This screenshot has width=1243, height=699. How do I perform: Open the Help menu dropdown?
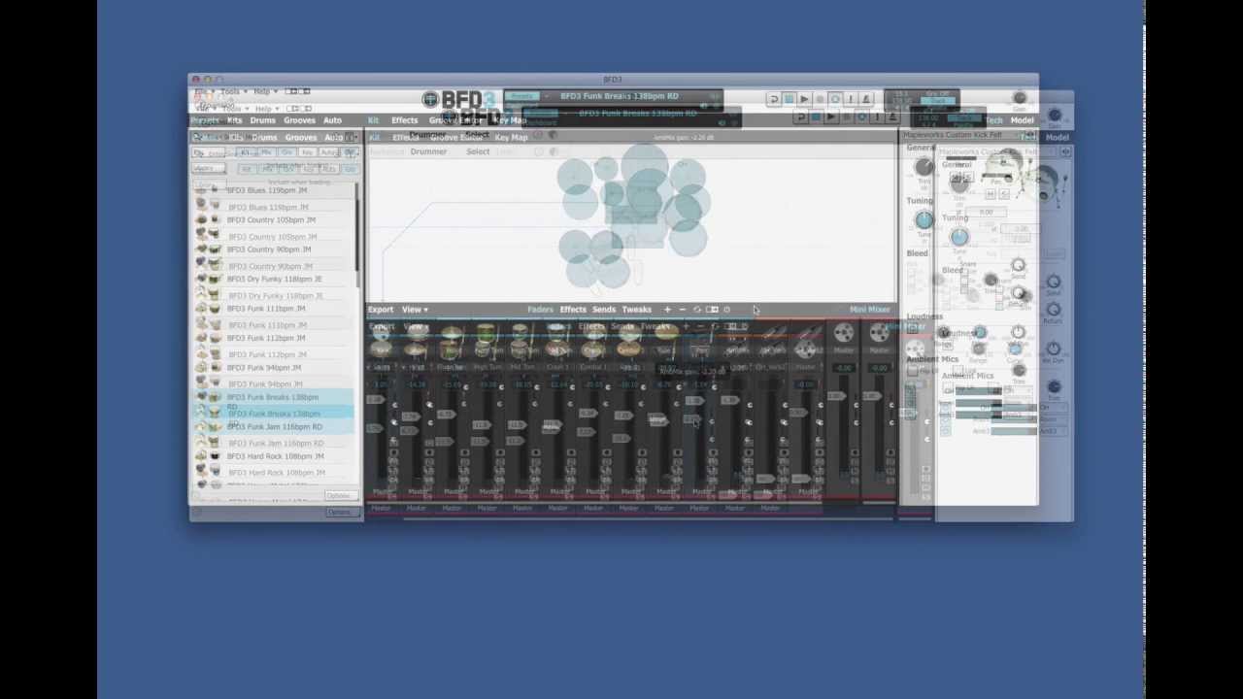tap(263, 91)
